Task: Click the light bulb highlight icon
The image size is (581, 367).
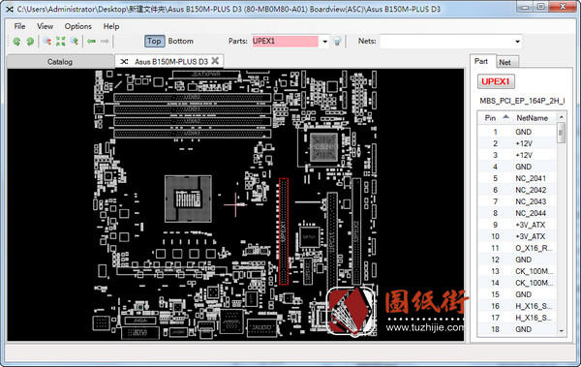Action: 337,41
